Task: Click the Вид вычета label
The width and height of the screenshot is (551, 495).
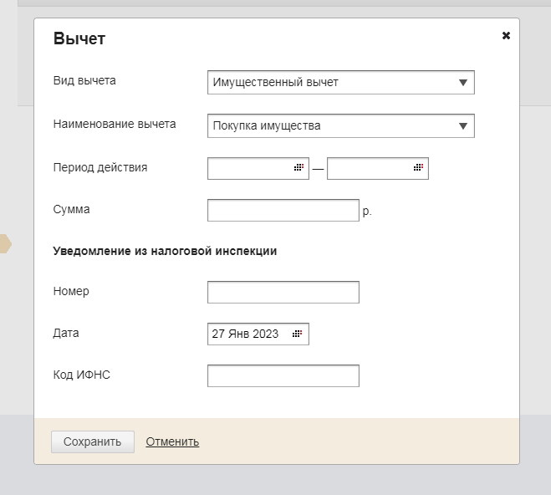Action: [84, 81]
